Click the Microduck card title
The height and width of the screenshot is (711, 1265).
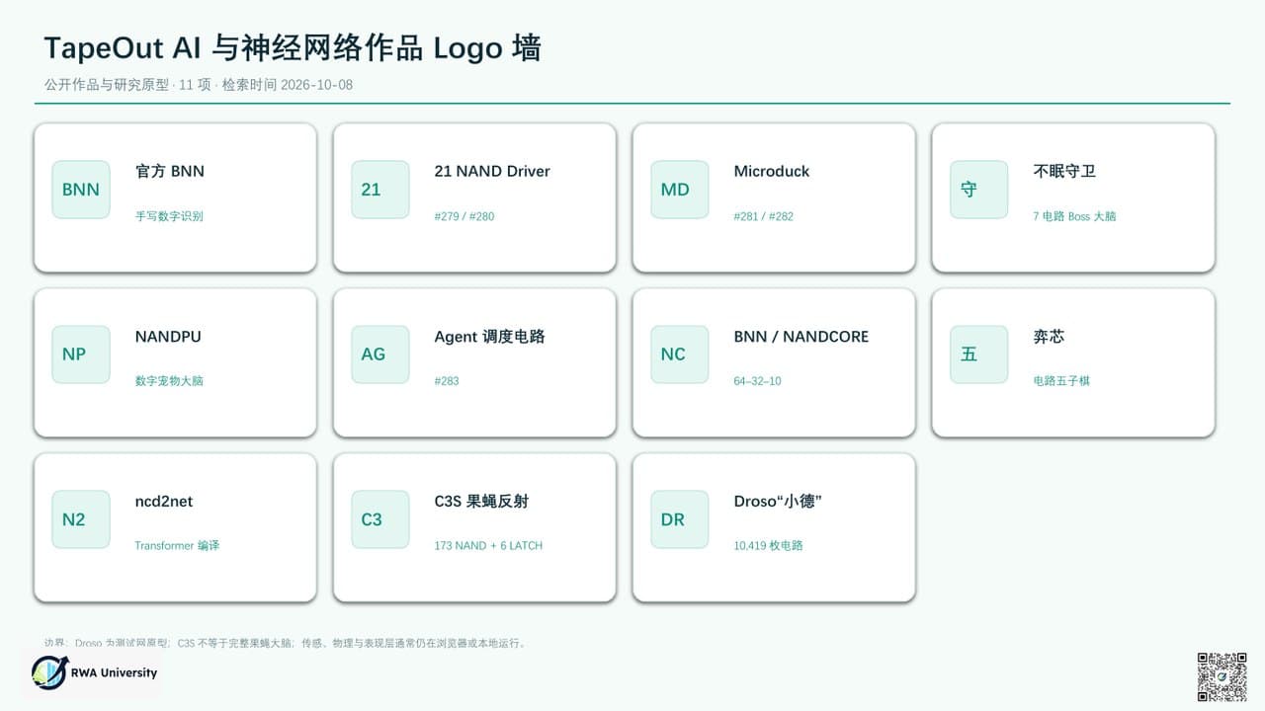[772, 171]
